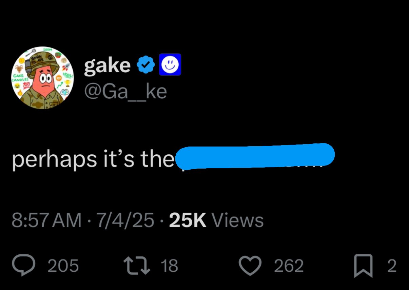The height and width of the screenshot is (290, 409).
Task: Click the bold 25K view count
Action: (x=188, y=220)
